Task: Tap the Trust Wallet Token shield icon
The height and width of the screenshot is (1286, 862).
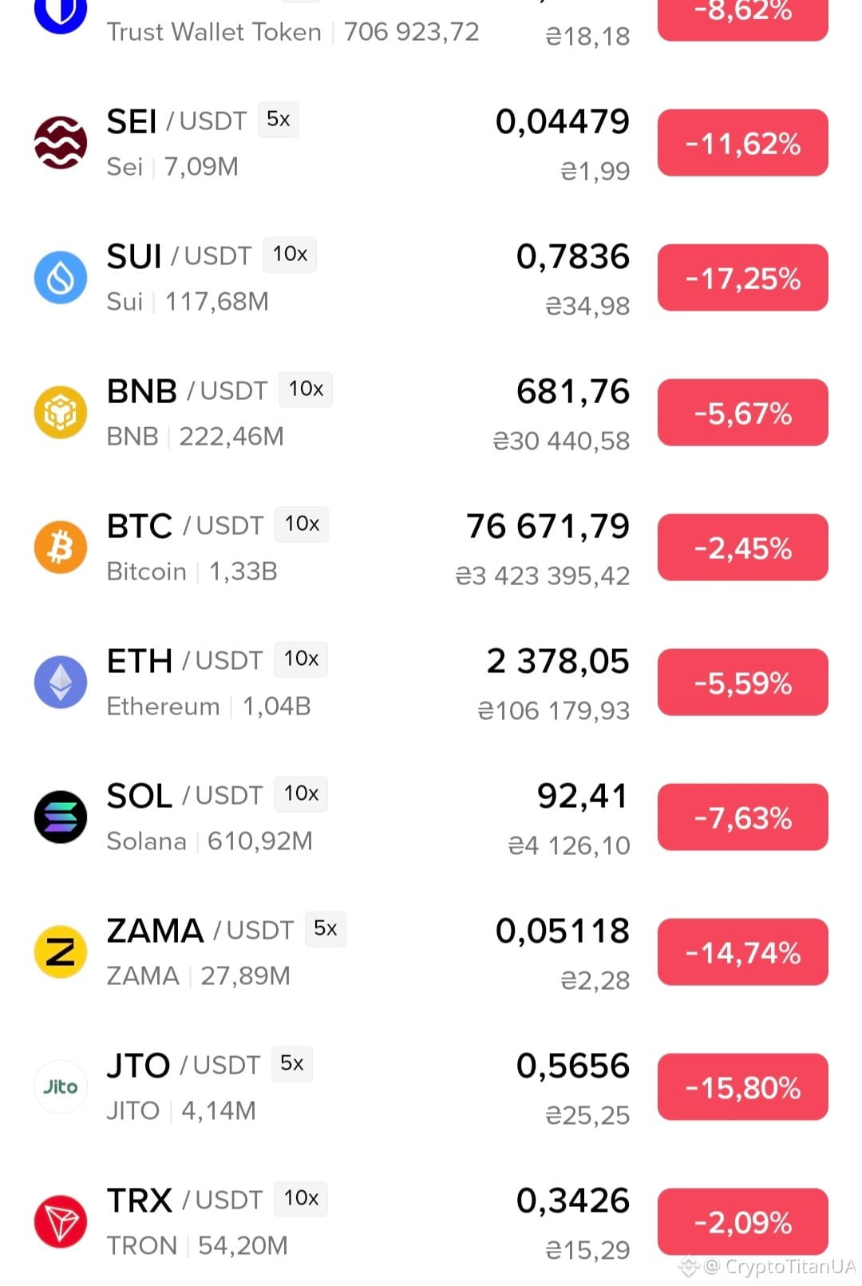Action: coord(61,13)
